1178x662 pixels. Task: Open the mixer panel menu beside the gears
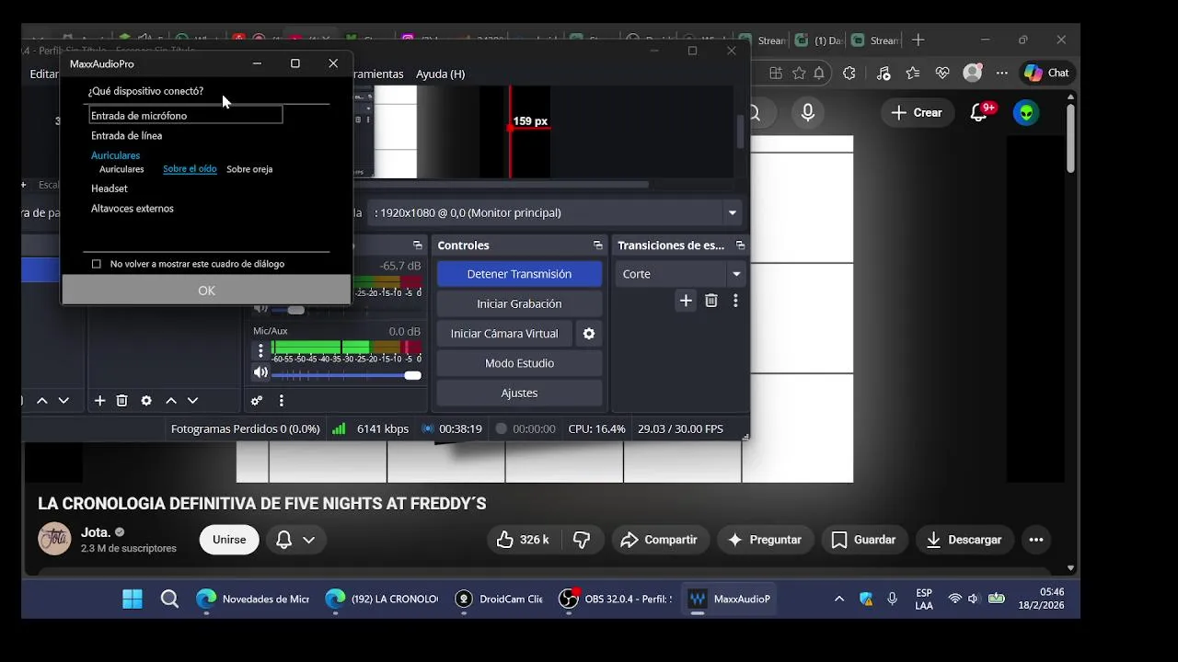point(282,401)
